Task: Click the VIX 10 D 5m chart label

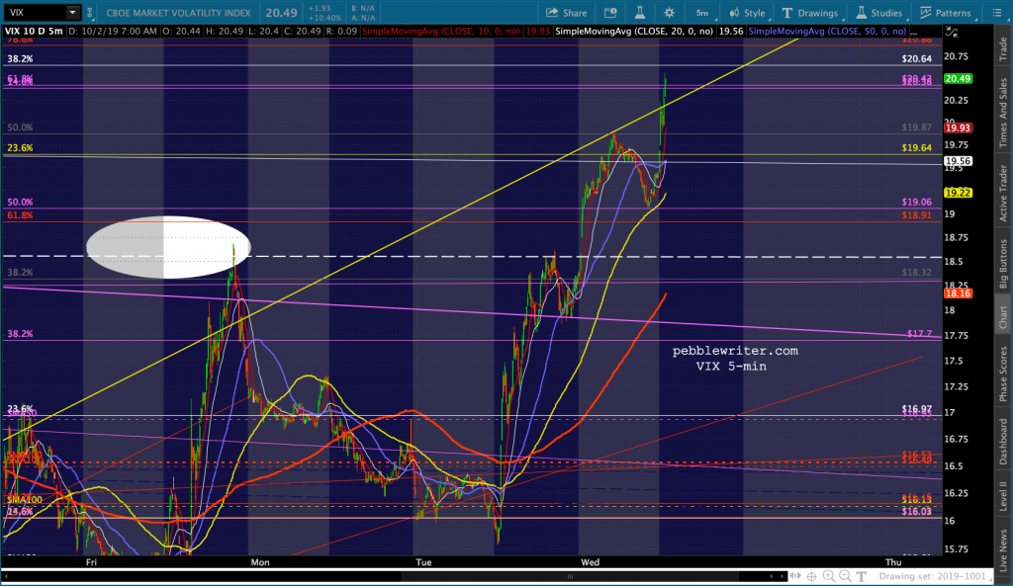Action: tap(34, 31)
